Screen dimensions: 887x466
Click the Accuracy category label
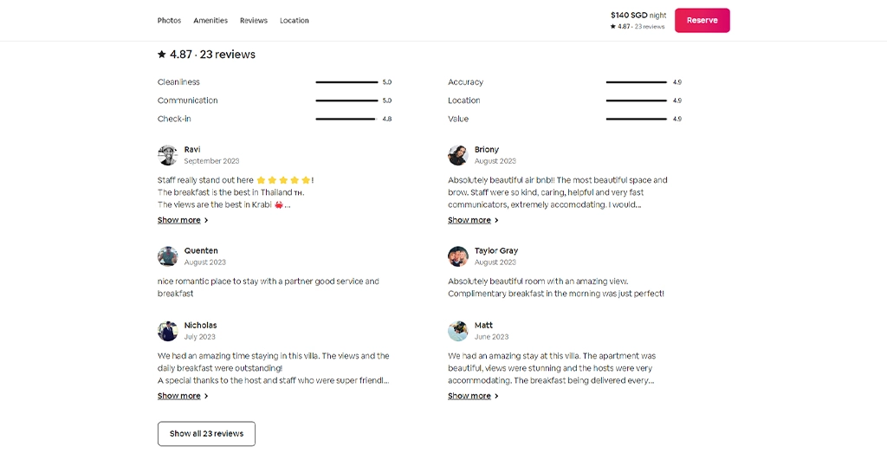coord(465,82)
